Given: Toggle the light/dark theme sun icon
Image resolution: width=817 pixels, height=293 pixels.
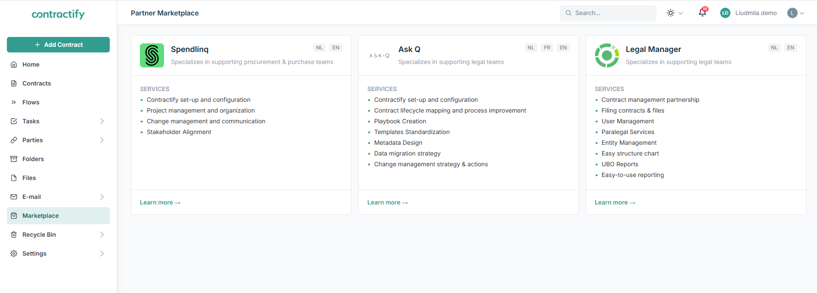Looking at the screenshot, I should tap(671, 13).
